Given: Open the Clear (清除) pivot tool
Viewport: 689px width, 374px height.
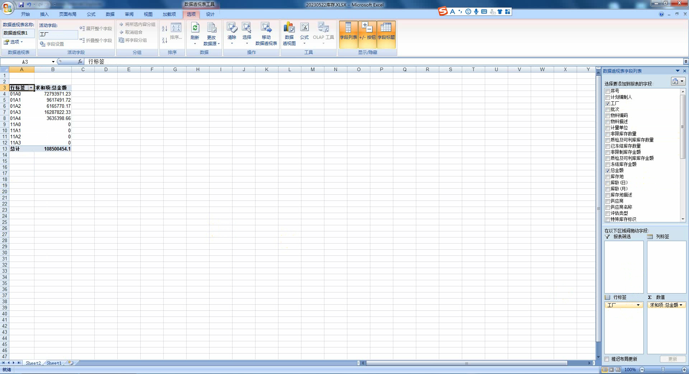Looking at the screenshot, I should tap(232, 29).
